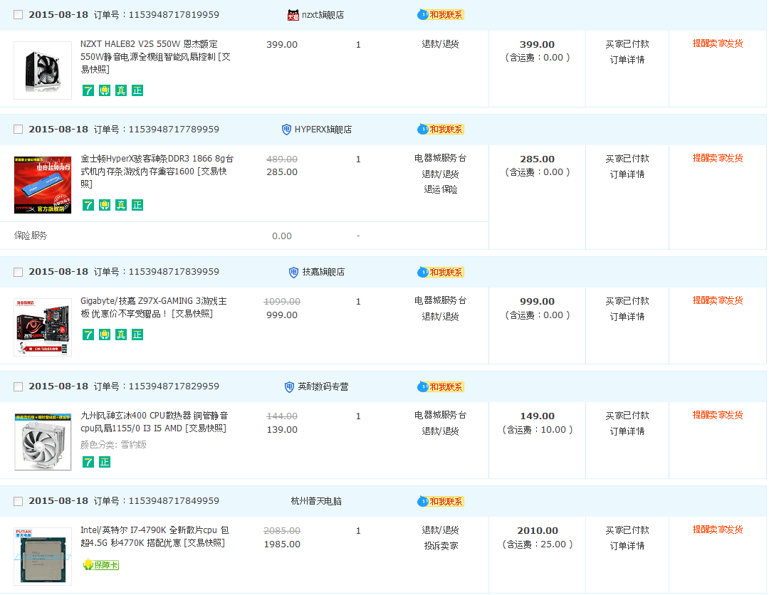Click the 正 badge under Gigabyte Z97X

coord(137,335)
